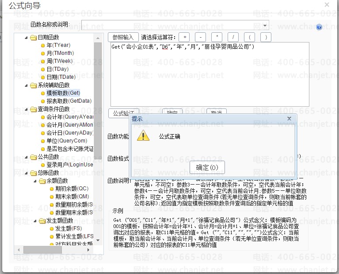
Task: Select 会计年(QueryAYear) function
Action: (70, 117)
